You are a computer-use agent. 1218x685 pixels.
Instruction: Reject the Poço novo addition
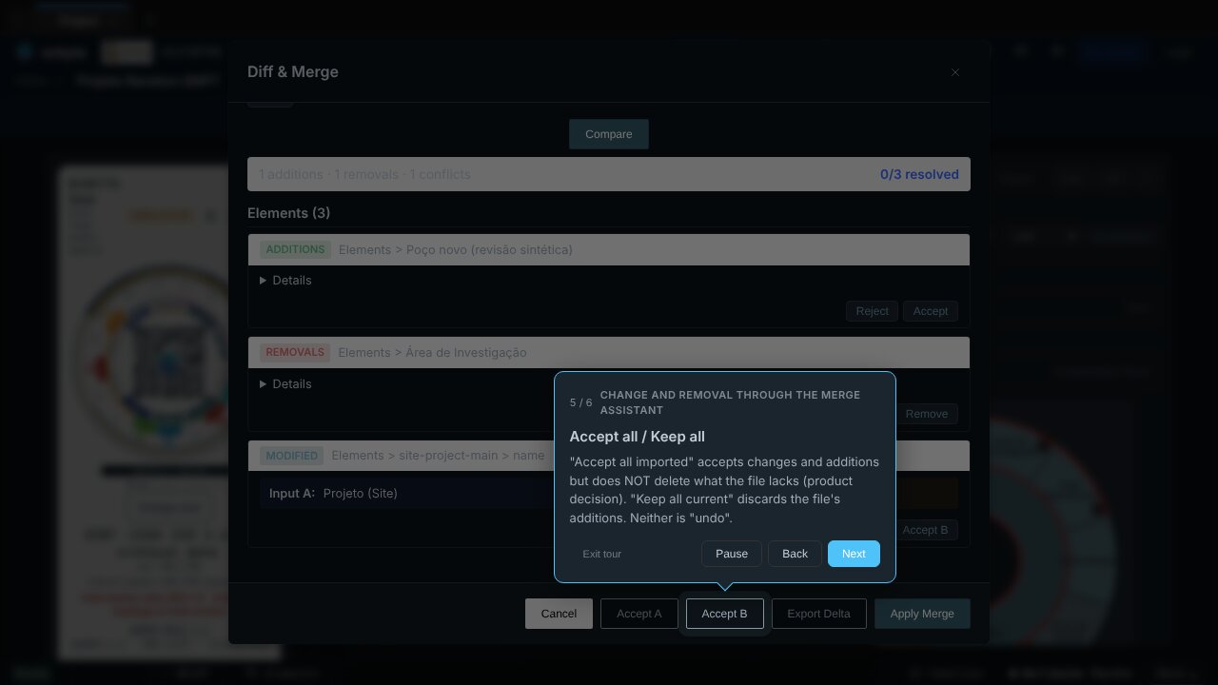(x=872, y=311)
